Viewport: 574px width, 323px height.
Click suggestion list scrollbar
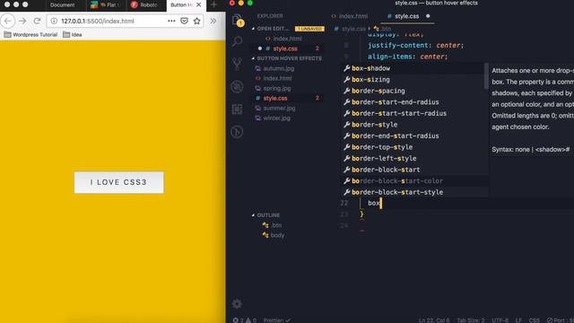tap(486, 76)
